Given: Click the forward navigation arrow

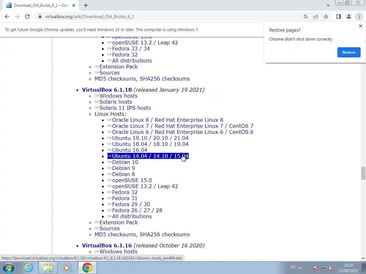Looking at the screenshot, I should [17, 16].
